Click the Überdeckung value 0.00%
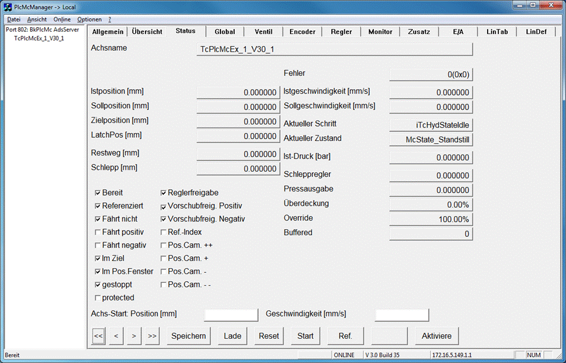This screenshot has width=566, height=363. [431, 205]
